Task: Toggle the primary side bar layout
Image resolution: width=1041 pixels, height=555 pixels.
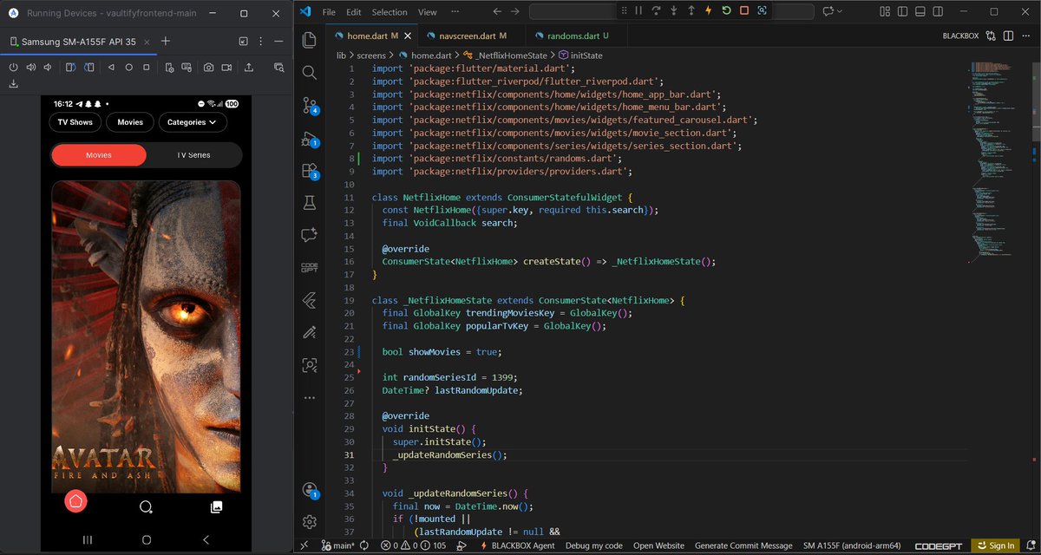Action: pos(900,11)
